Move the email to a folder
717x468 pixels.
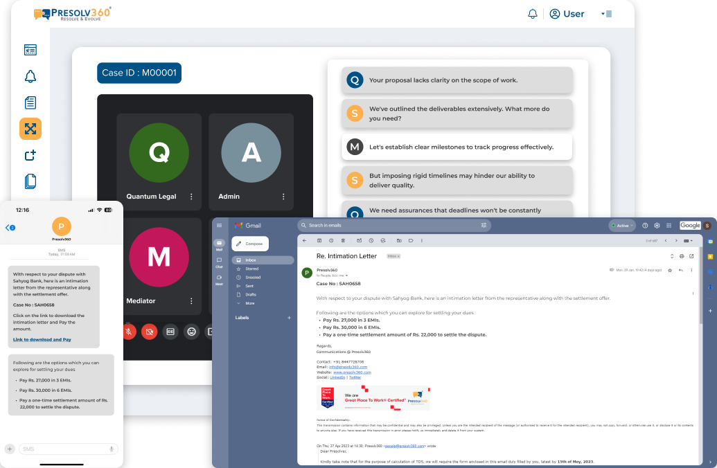pos(399,240)
